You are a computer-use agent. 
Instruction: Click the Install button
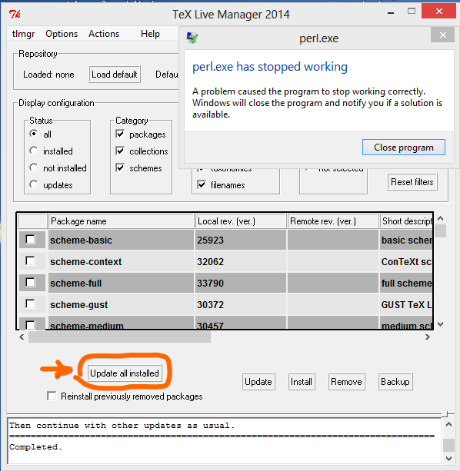point(302,382)
